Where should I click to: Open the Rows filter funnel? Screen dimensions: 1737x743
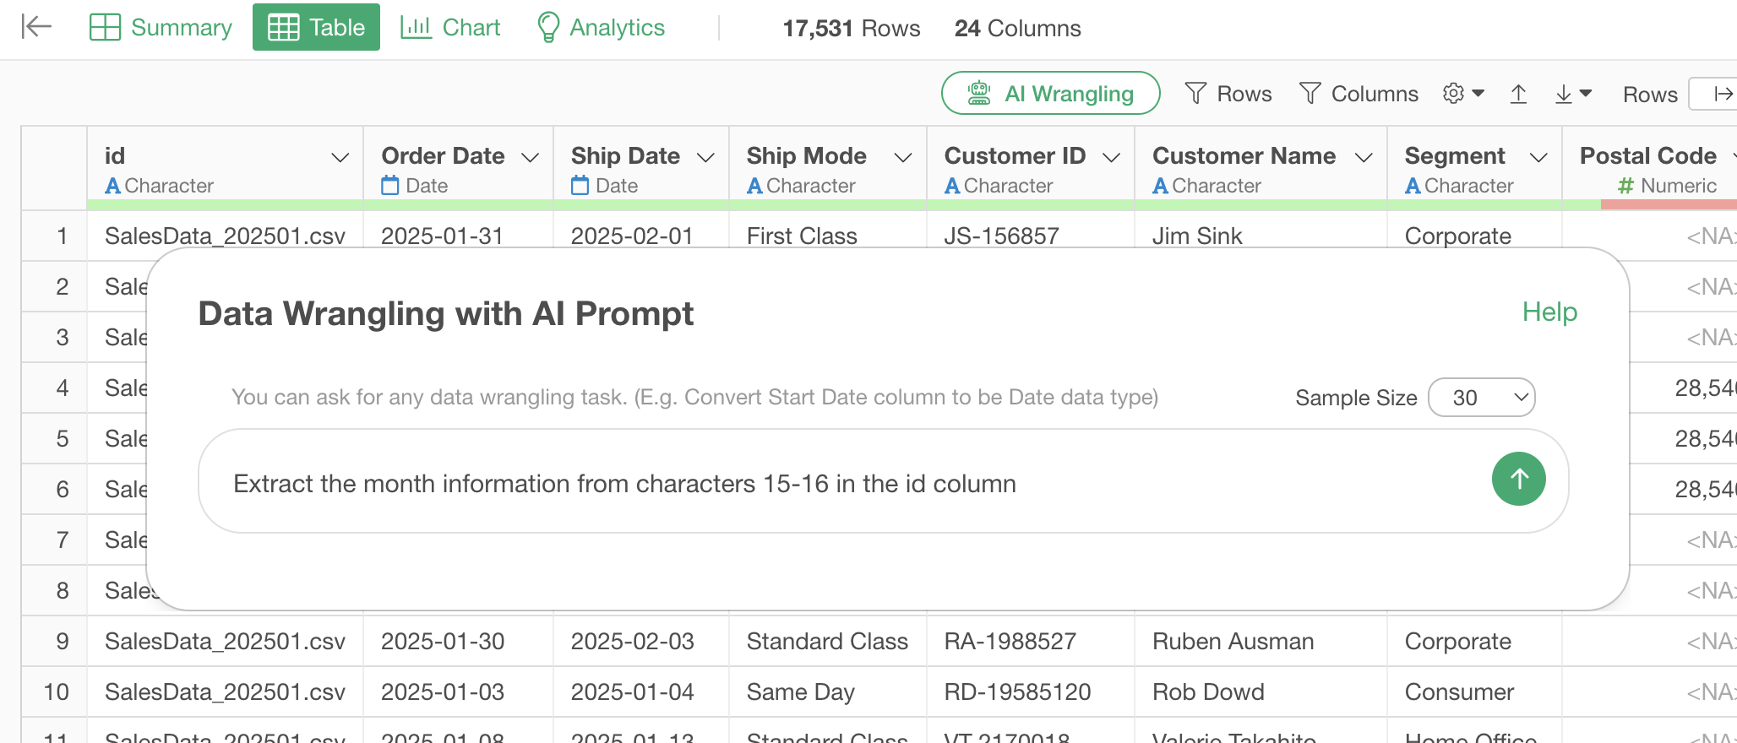pyautogui.click(x=1228, y=94)
